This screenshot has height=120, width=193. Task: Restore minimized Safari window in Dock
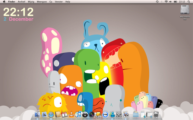[149, 115]
